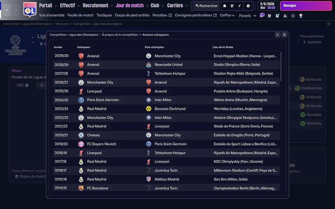Image resolution: width=335 pixels, height=209 pixels.
Task: Sort by the Vainqueur column header
Action: (x=84, y=47)
